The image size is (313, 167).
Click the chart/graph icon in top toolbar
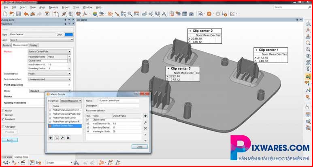pyautogui.click(x=232, y=14)
